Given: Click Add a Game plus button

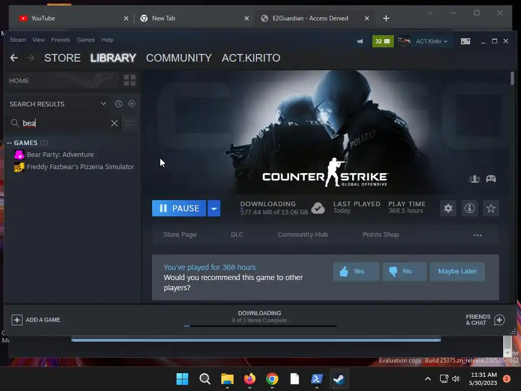Looking at the screenshot, I should point(17,320).
